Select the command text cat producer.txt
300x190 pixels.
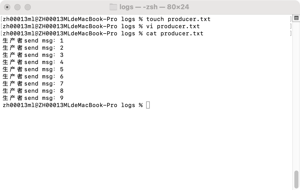[x=174, y=33]
